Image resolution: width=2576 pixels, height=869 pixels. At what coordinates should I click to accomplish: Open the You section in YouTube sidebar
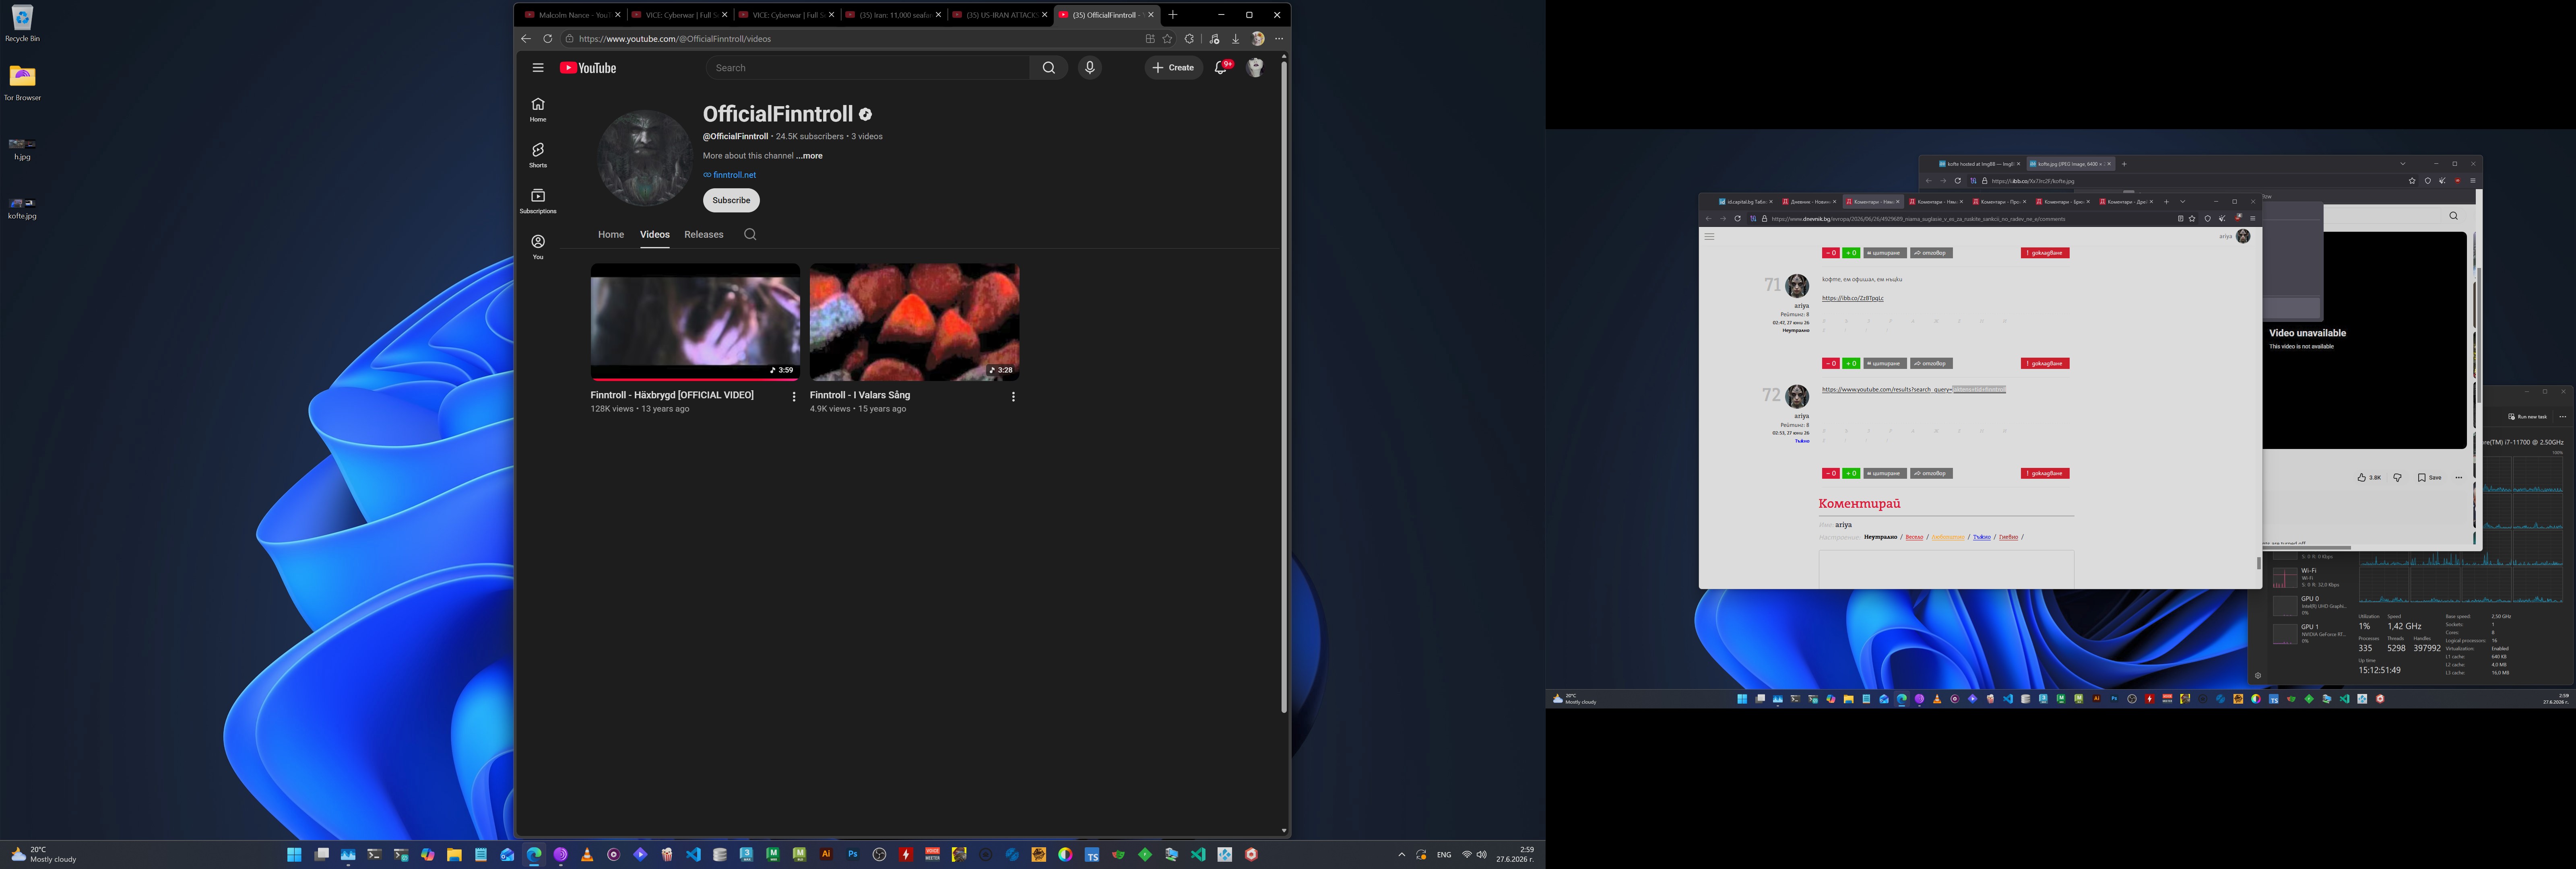538,247
